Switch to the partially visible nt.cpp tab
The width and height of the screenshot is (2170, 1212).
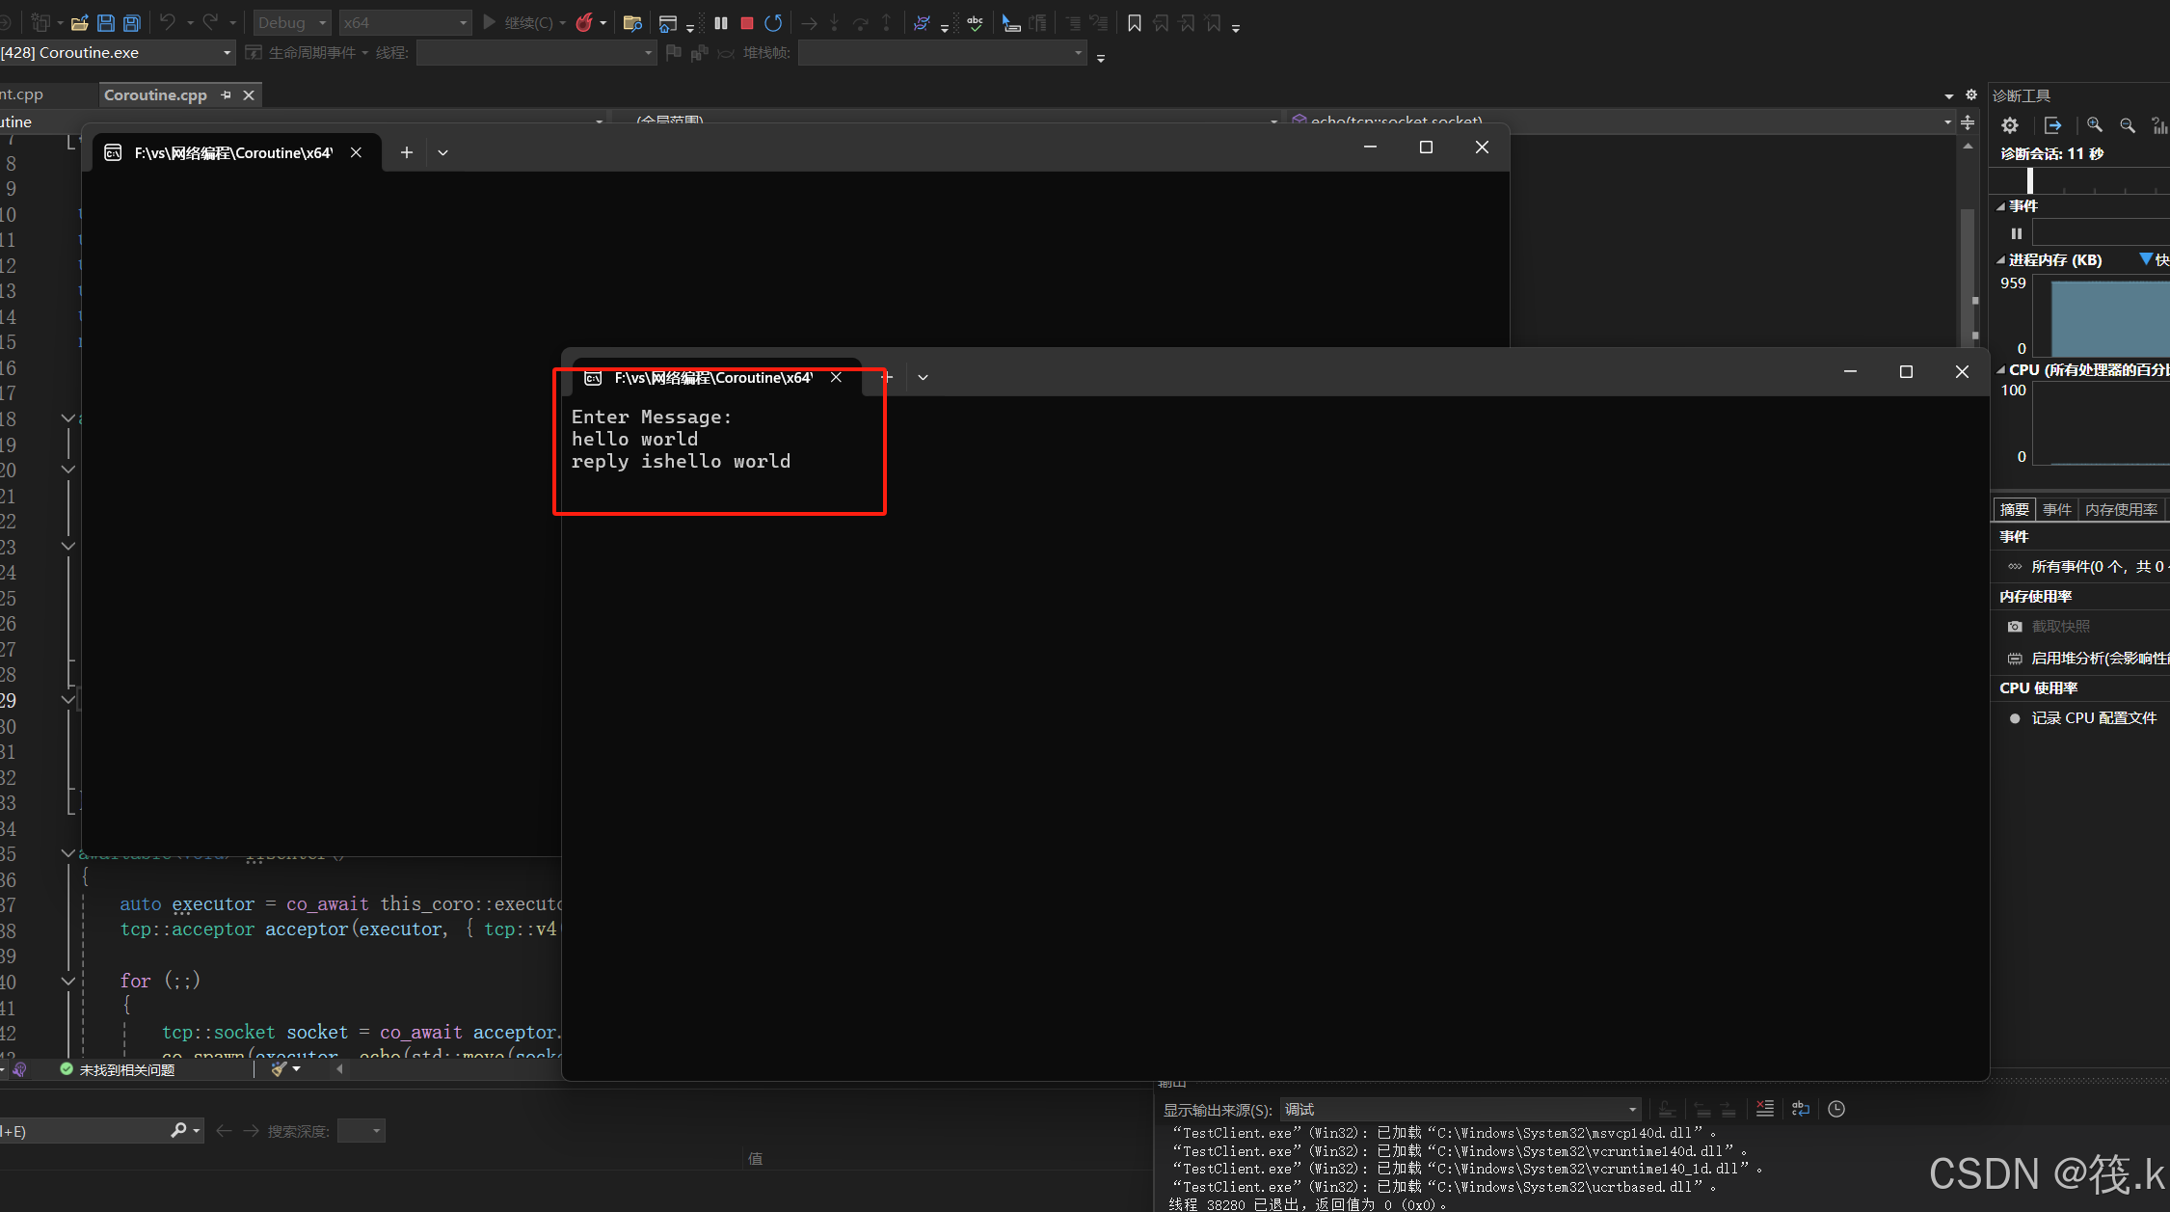point(22,94)
